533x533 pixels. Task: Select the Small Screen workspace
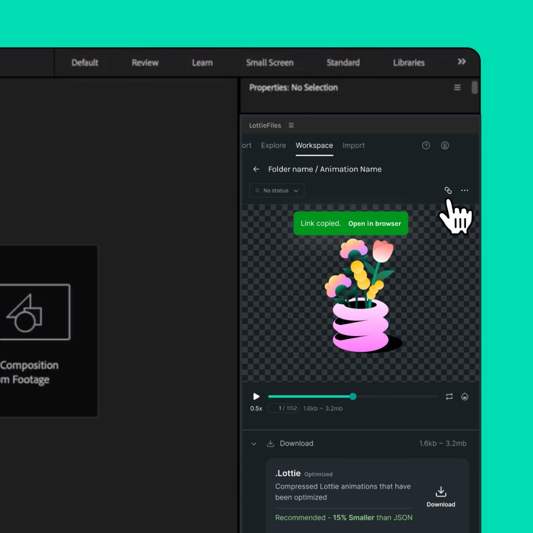pos(270,63)
